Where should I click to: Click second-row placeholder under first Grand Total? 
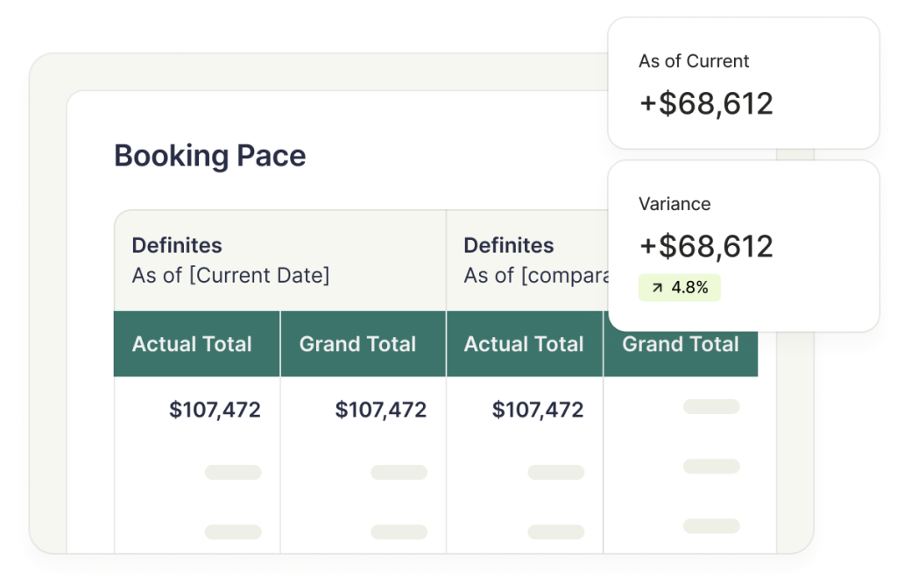click(x=399, y=472)
